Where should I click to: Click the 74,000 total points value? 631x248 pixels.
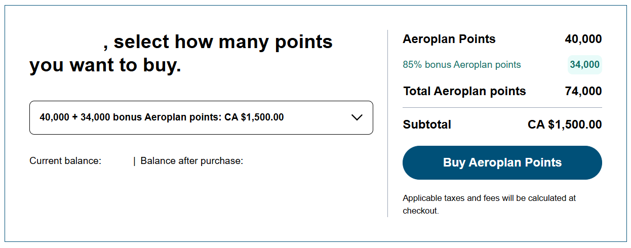(x=583, y=91)
